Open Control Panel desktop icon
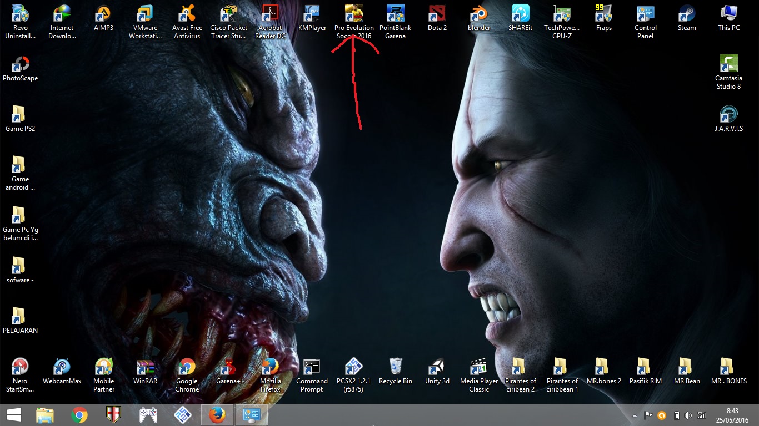The height and width of the screenshot is (426, 759). tap(646, 22)
